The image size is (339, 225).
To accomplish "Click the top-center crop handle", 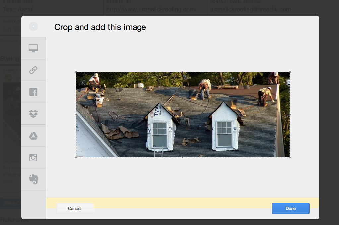I will point(183,72).
